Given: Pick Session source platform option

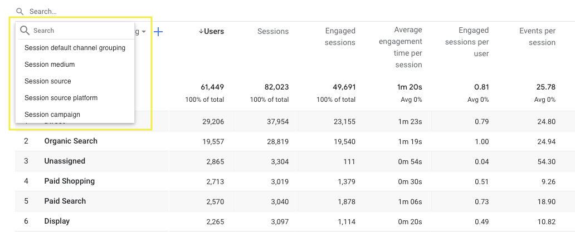Looking at the screenshot, I should [x=61, y=98].
